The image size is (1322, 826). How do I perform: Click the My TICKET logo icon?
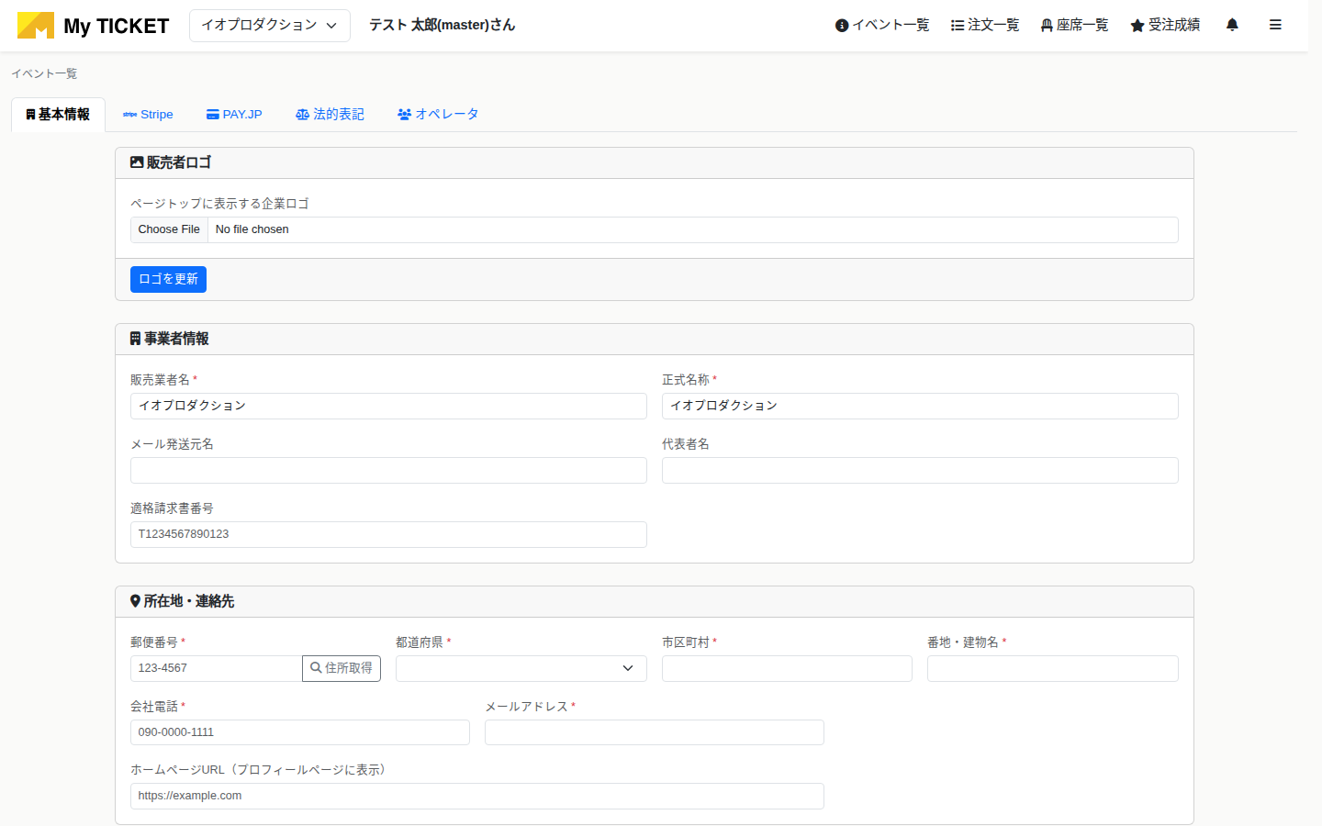click(36, 26)
